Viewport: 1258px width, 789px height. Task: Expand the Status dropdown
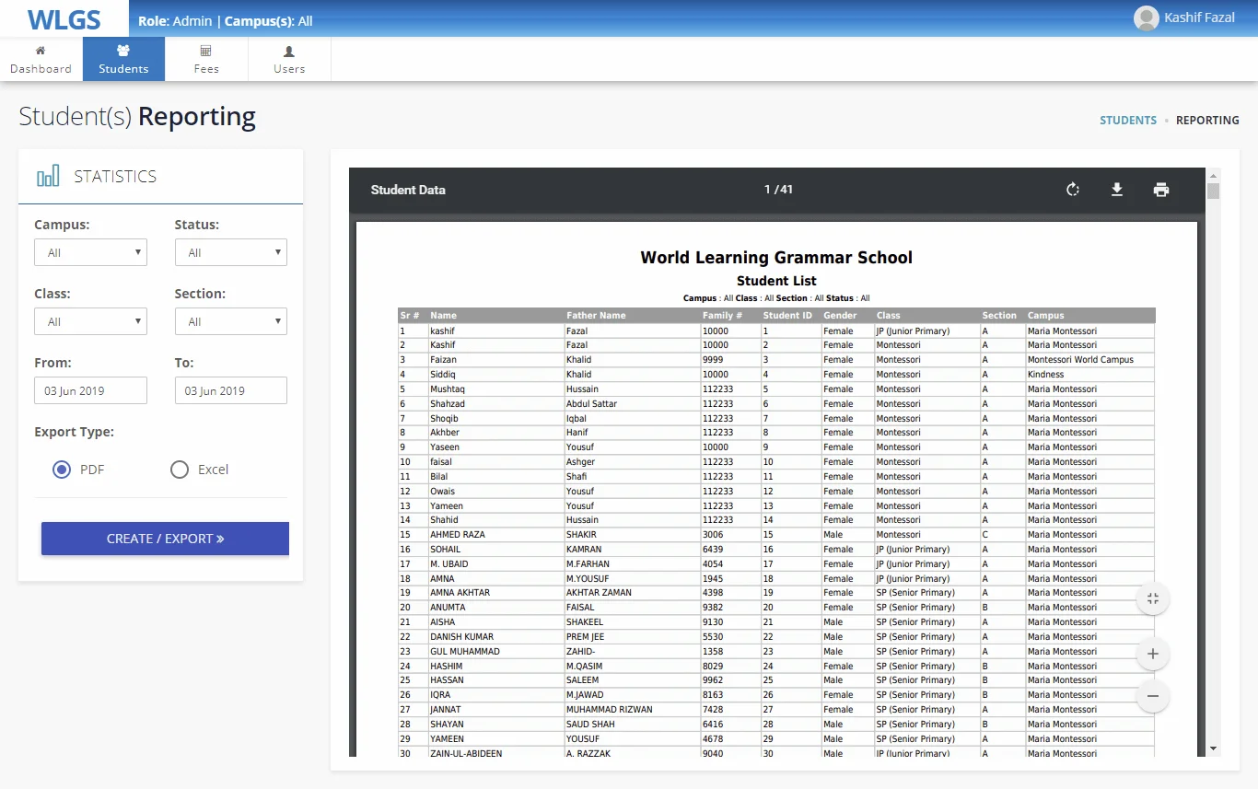point(230,252)
